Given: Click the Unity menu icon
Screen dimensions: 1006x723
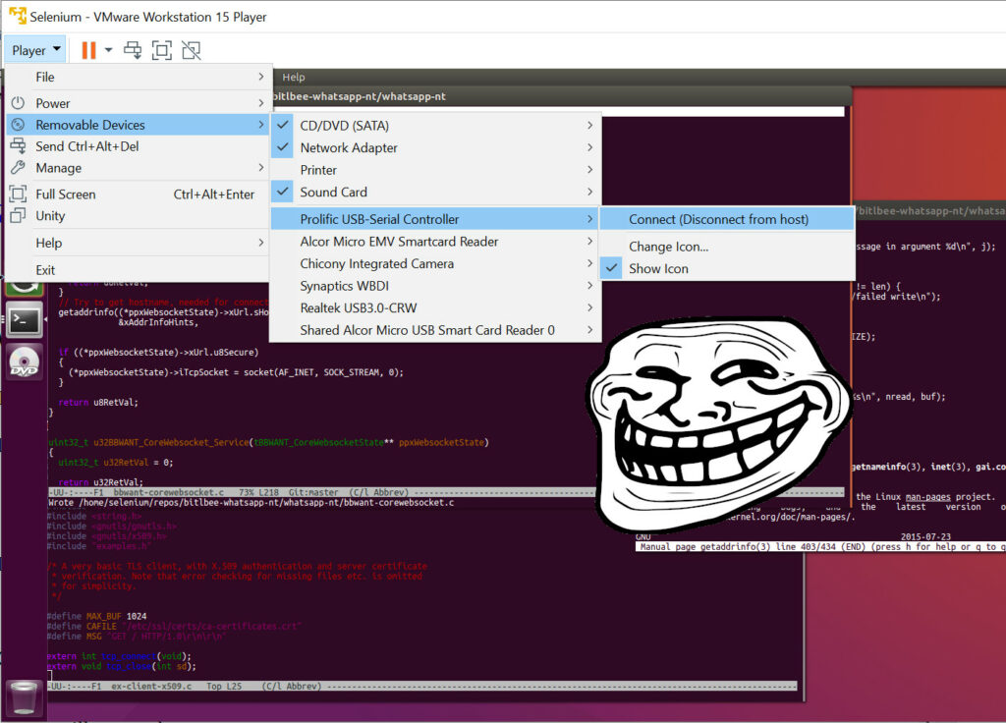Looking at the screenshot, I should [x=18, y=215].
